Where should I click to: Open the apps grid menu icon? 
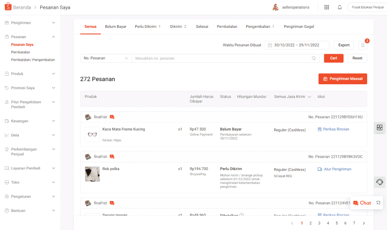click(x=327, y=7)
